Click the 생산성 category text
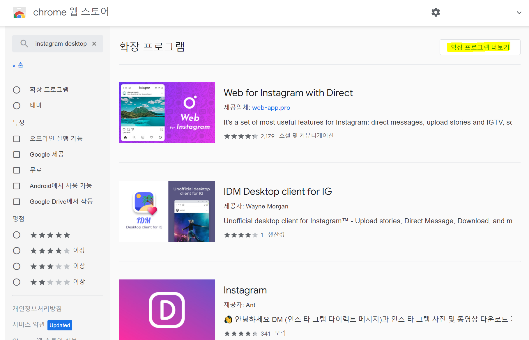529x340 pixels. coord(276,235)
